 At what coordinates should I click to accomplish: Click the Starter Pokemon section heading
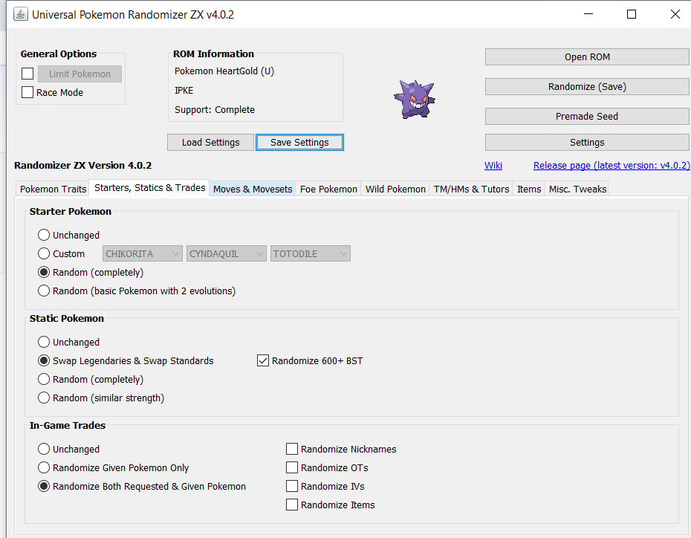click(x=71, y=211)
